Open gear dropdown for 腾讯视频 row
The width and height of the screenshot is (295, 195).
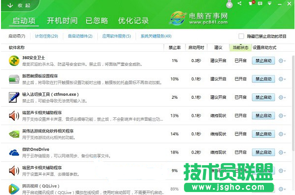tap(282, 189)
